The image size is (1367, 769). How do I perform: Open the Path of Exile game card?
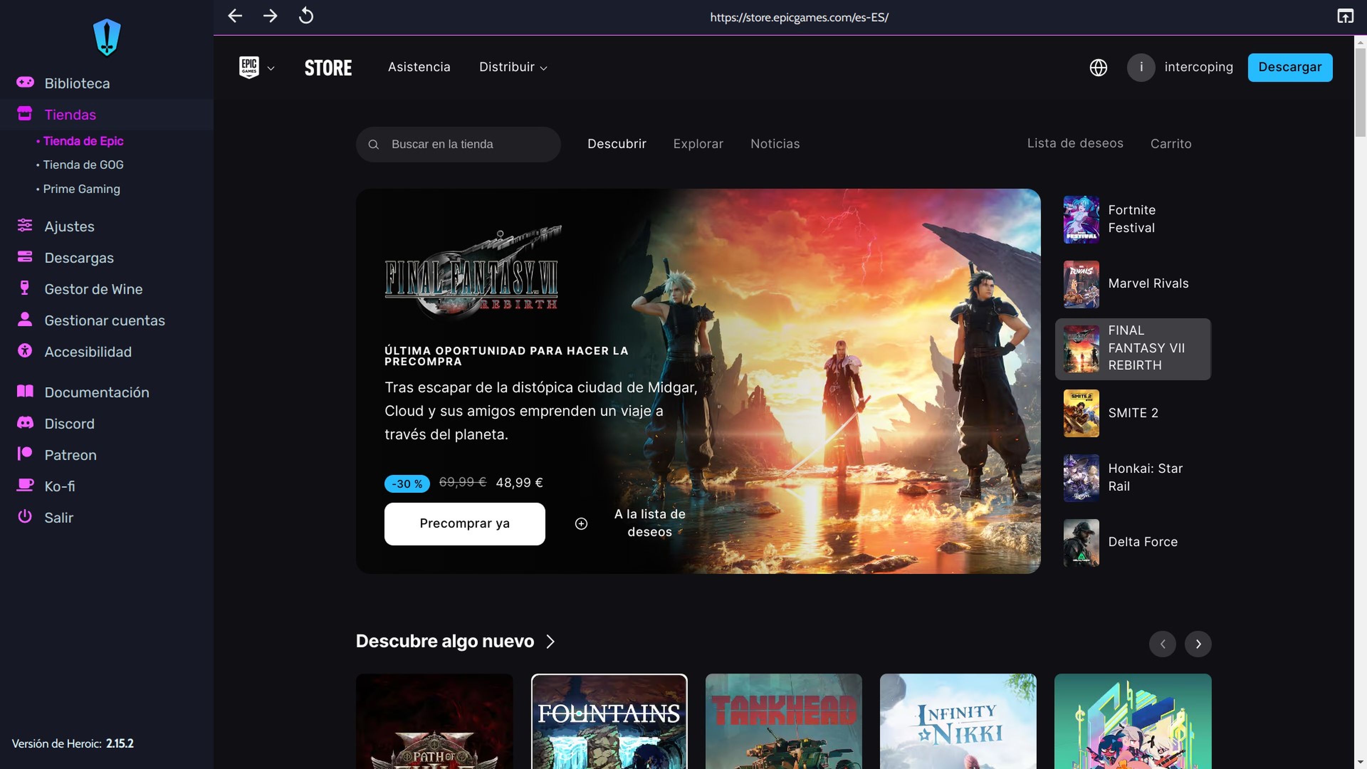click(434, 721)
